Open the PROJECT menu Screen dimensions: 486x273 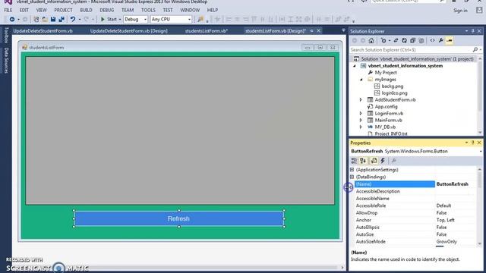(x=63, y=10)
